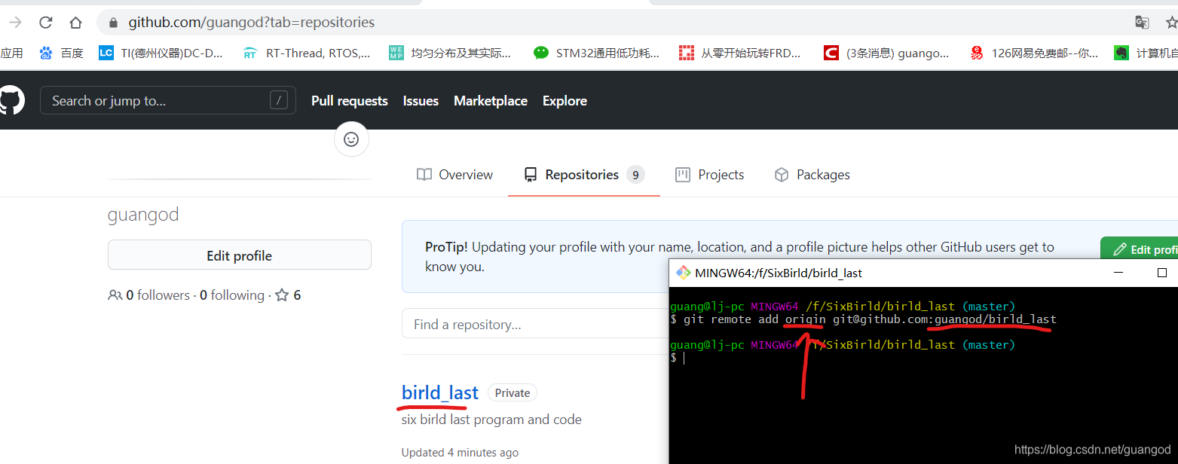Click the 'Updated 4 minutes ago' text
1178x464 pixels.
pos(460,453)
